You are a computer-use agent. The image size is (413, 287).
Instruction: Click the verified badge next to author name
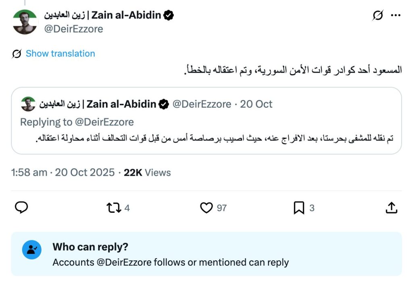[169, 15]
